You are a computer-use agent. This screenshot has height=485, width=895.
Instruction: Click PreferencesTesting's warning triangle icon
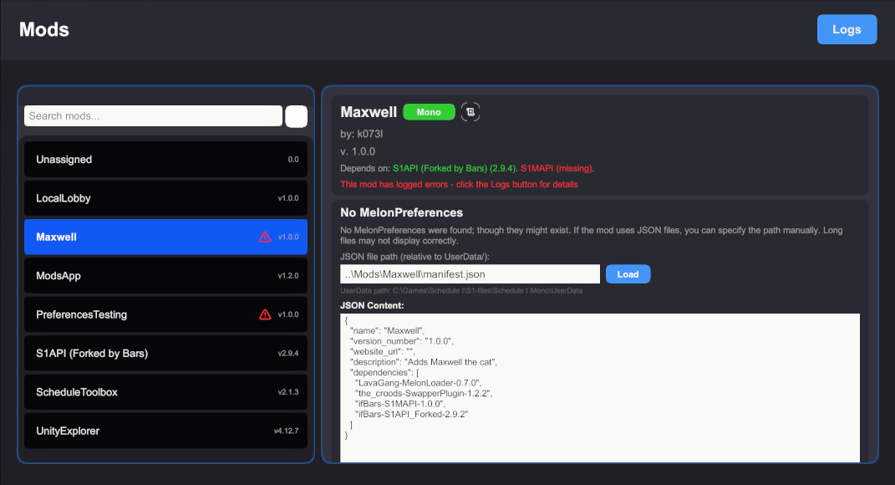[x=265, y=314]
